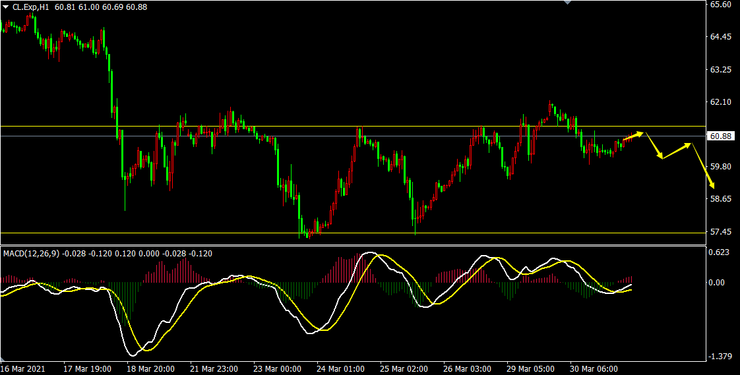
Task: Click the MACD(12,26,9) indicator label
Action: click(x=32, y=253)
